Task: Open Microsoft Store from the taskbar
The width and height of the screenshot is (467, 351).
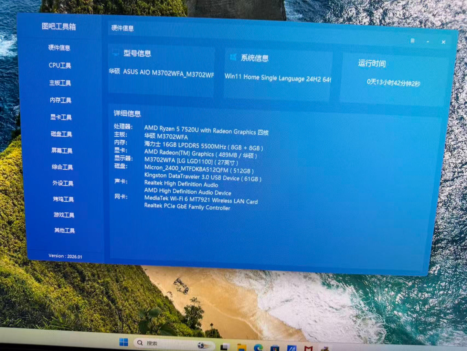Action: (x=275, y=348)
